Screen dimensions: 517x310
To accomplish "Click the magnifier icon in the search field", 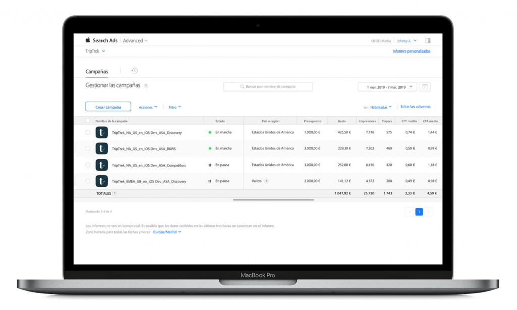I will coord(242,87).
